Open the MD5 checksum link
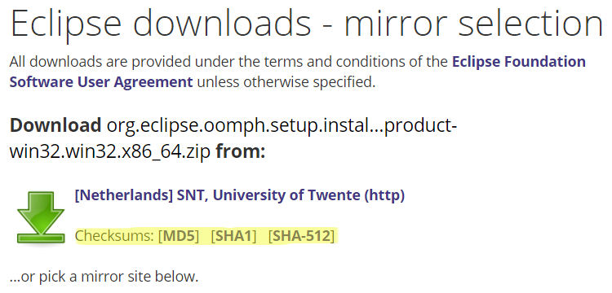 tap(179, 236)
